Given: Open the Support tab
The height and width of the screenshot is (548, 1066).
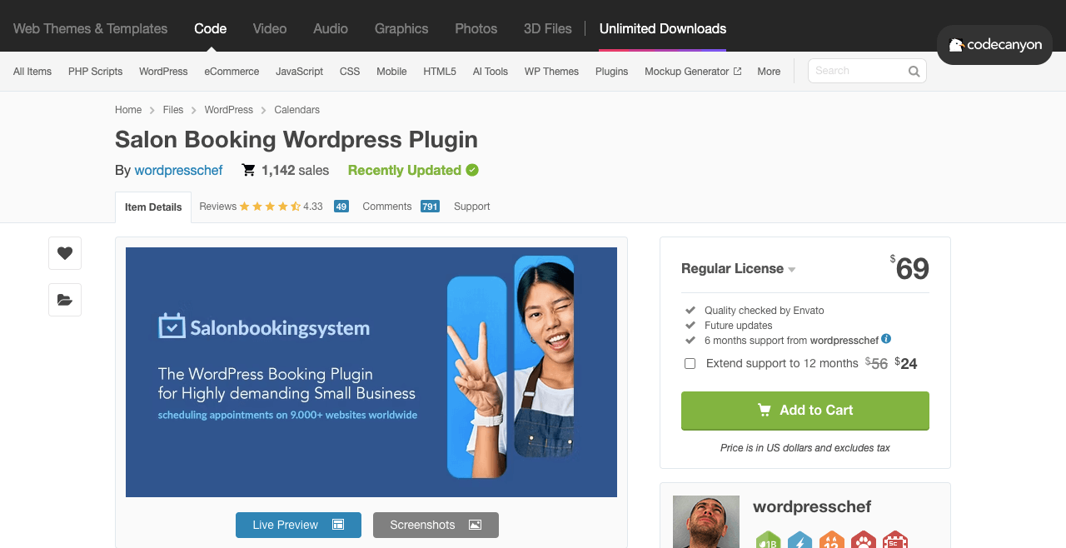Looking at the screenshot, I should 471,207.
